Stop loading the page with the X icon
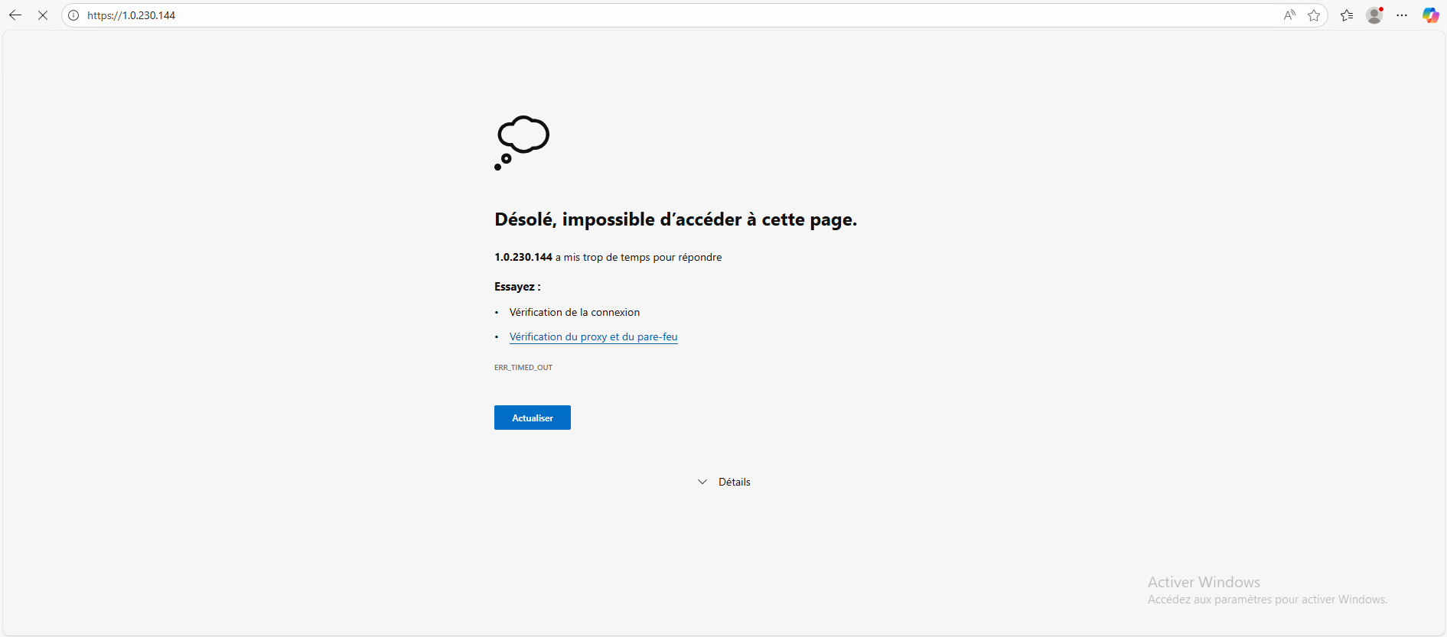This screenshot has height=637, width=1447. click(43, 15)
